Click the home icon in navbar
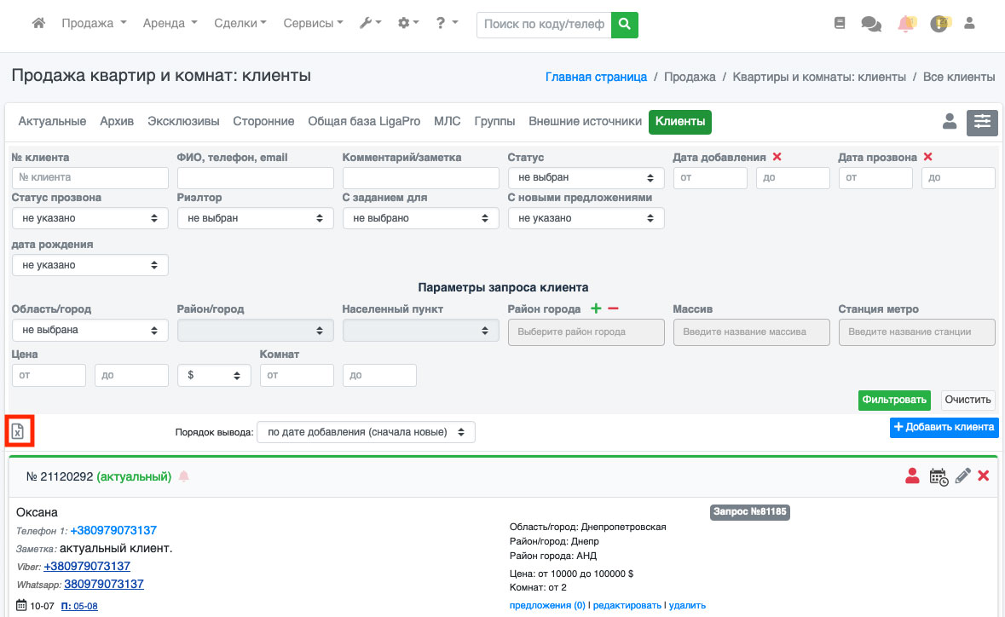Image resolution: width=1005 pixels, height=617 pixels. (38, 24)
